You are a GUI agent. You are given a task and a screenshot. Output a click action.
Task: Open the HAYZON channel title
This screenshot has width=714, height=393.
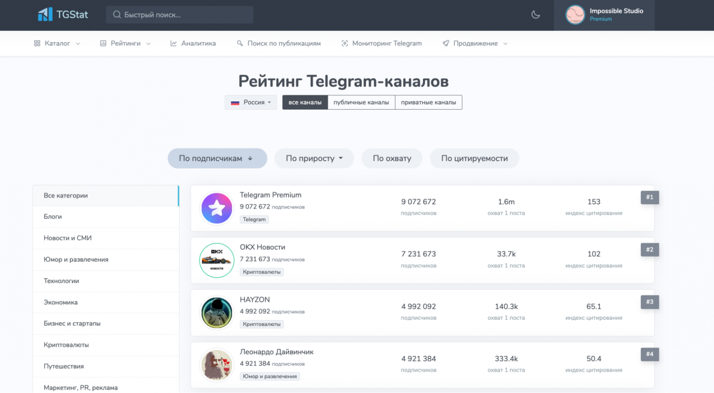(x=255, y=299)
